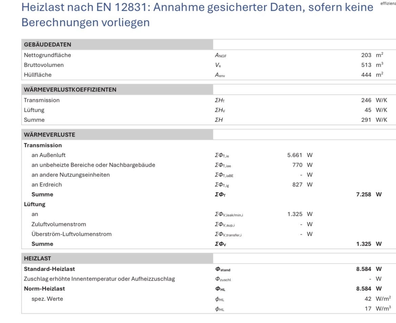Select the GEBÄUDEDATEN section header
This screenshot has width=396, height=323.
point(47,45)
